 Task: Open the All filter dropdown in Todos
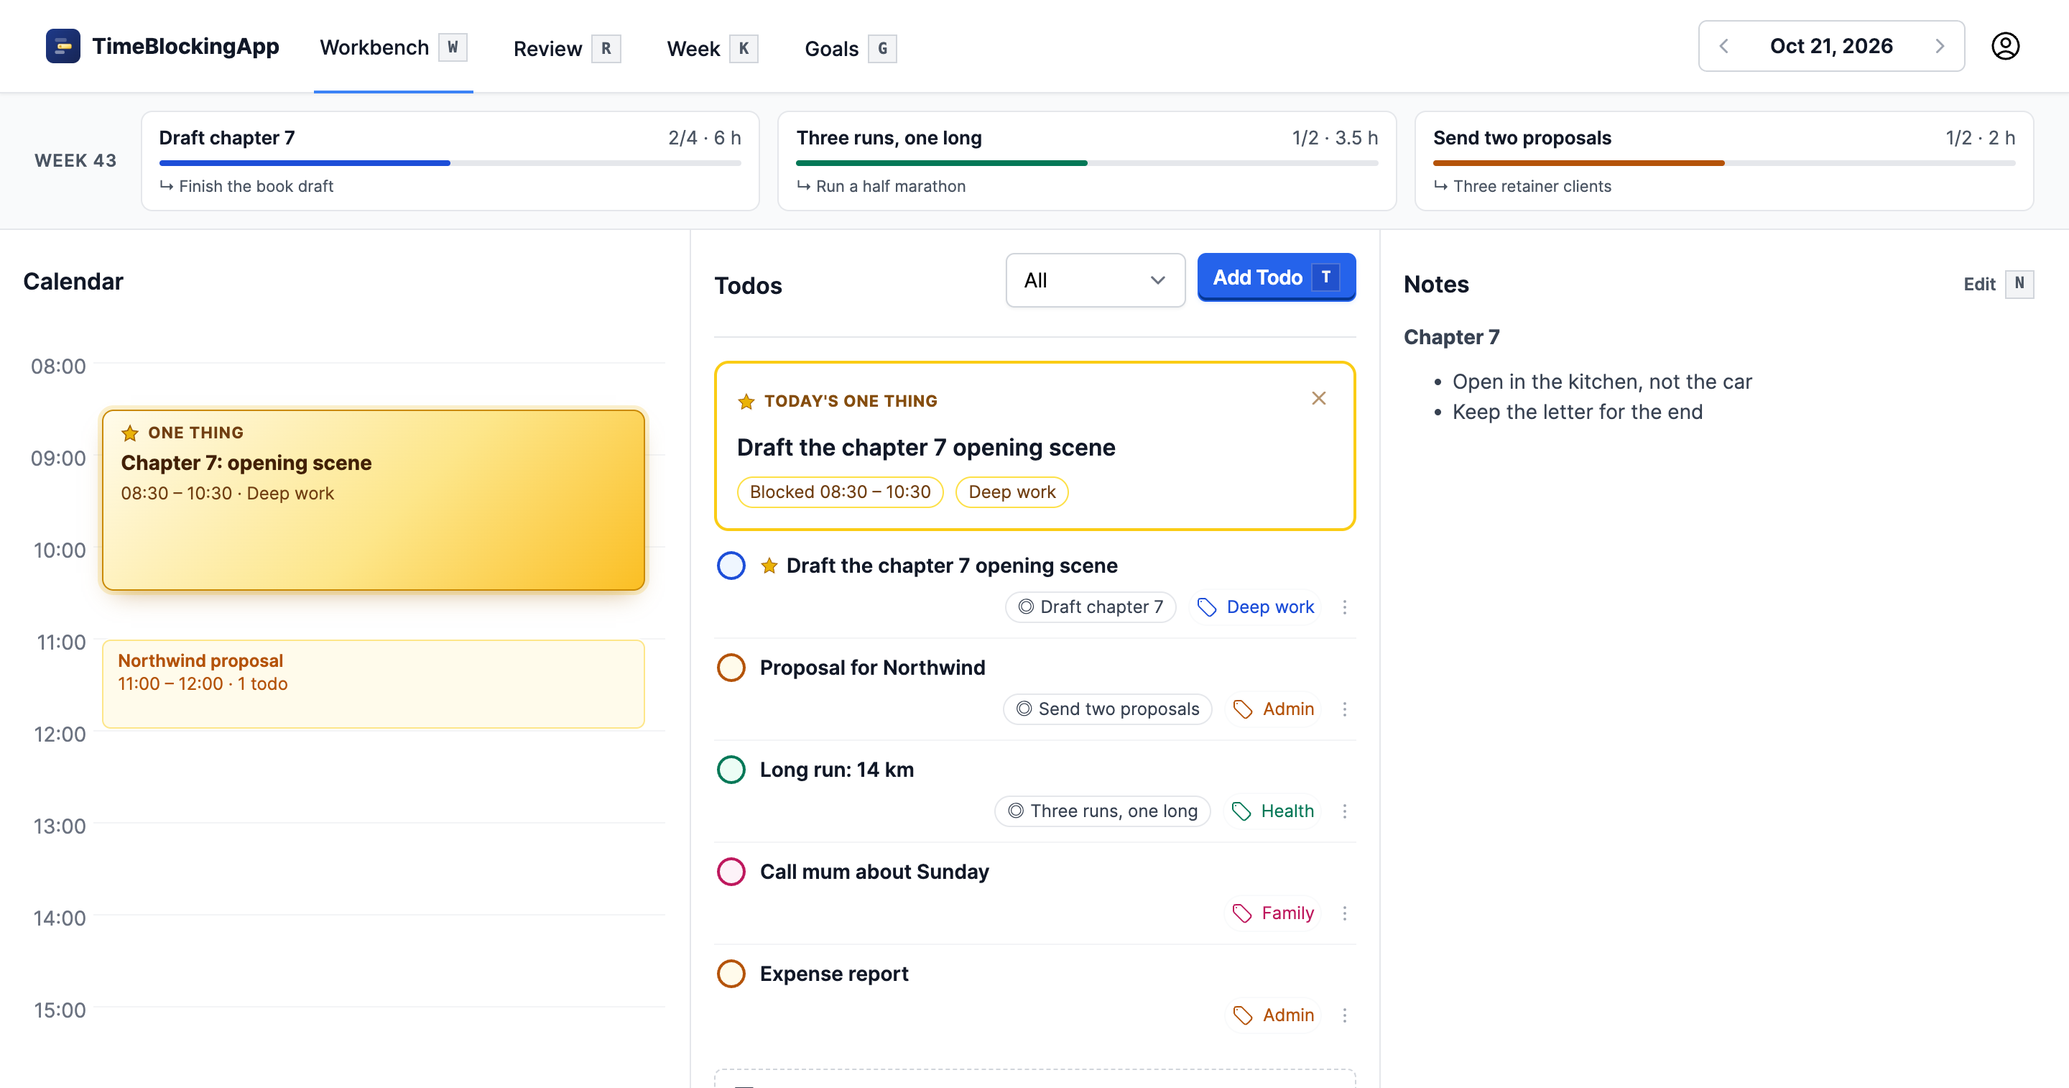pos(1095,280)
